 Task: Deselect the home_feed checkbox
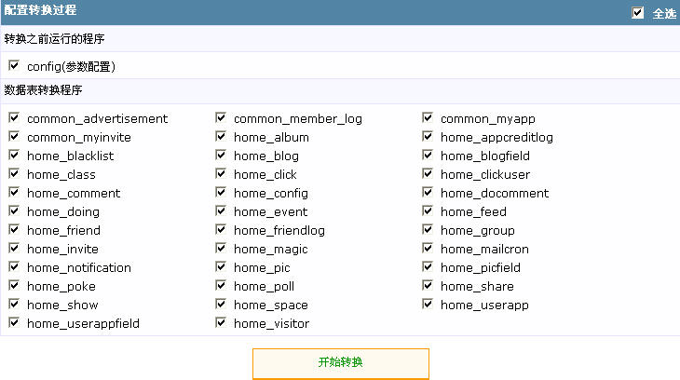pyautogui.click(x=428, y=211)
